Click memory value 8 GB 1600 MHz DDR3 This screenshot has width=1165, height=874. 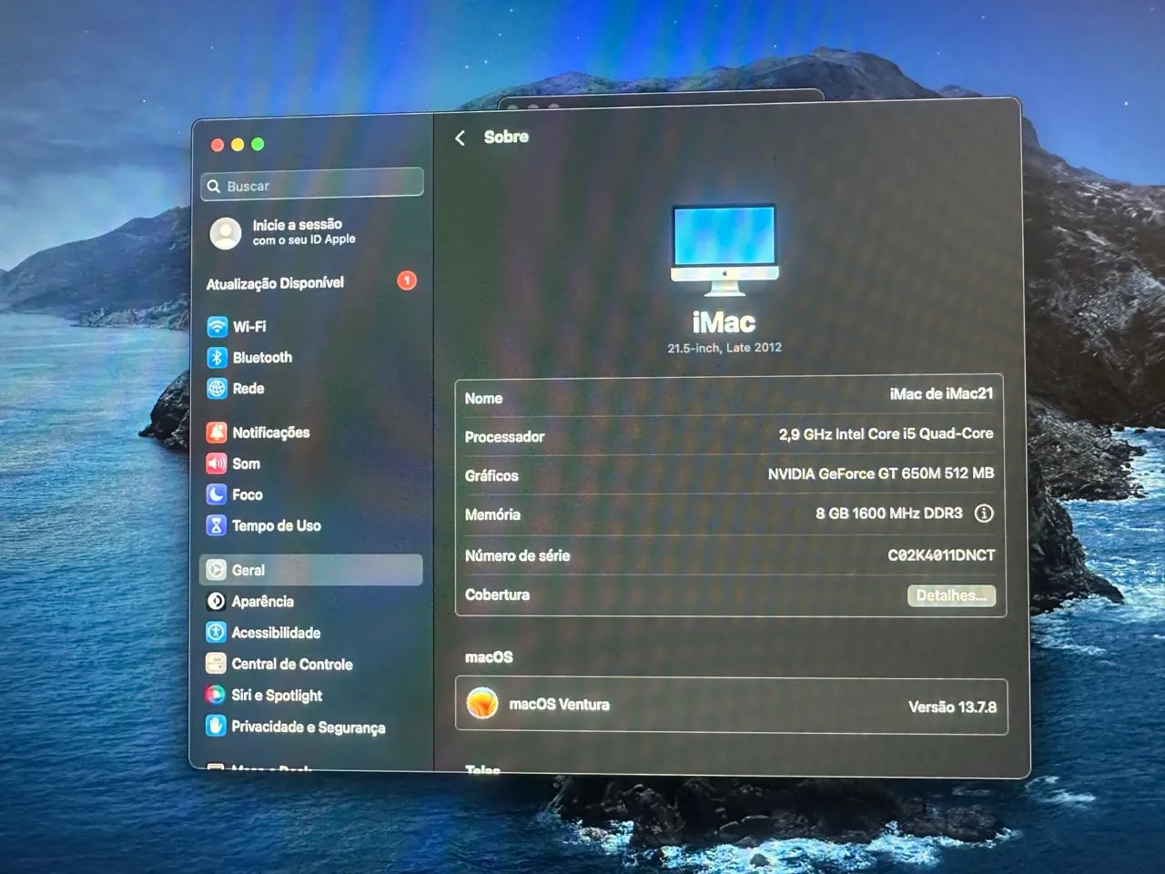[889, 513]
